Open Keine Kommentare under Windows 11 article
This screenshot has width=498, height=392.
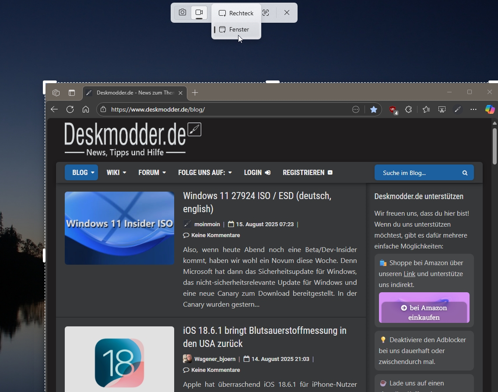click(215, 235)
